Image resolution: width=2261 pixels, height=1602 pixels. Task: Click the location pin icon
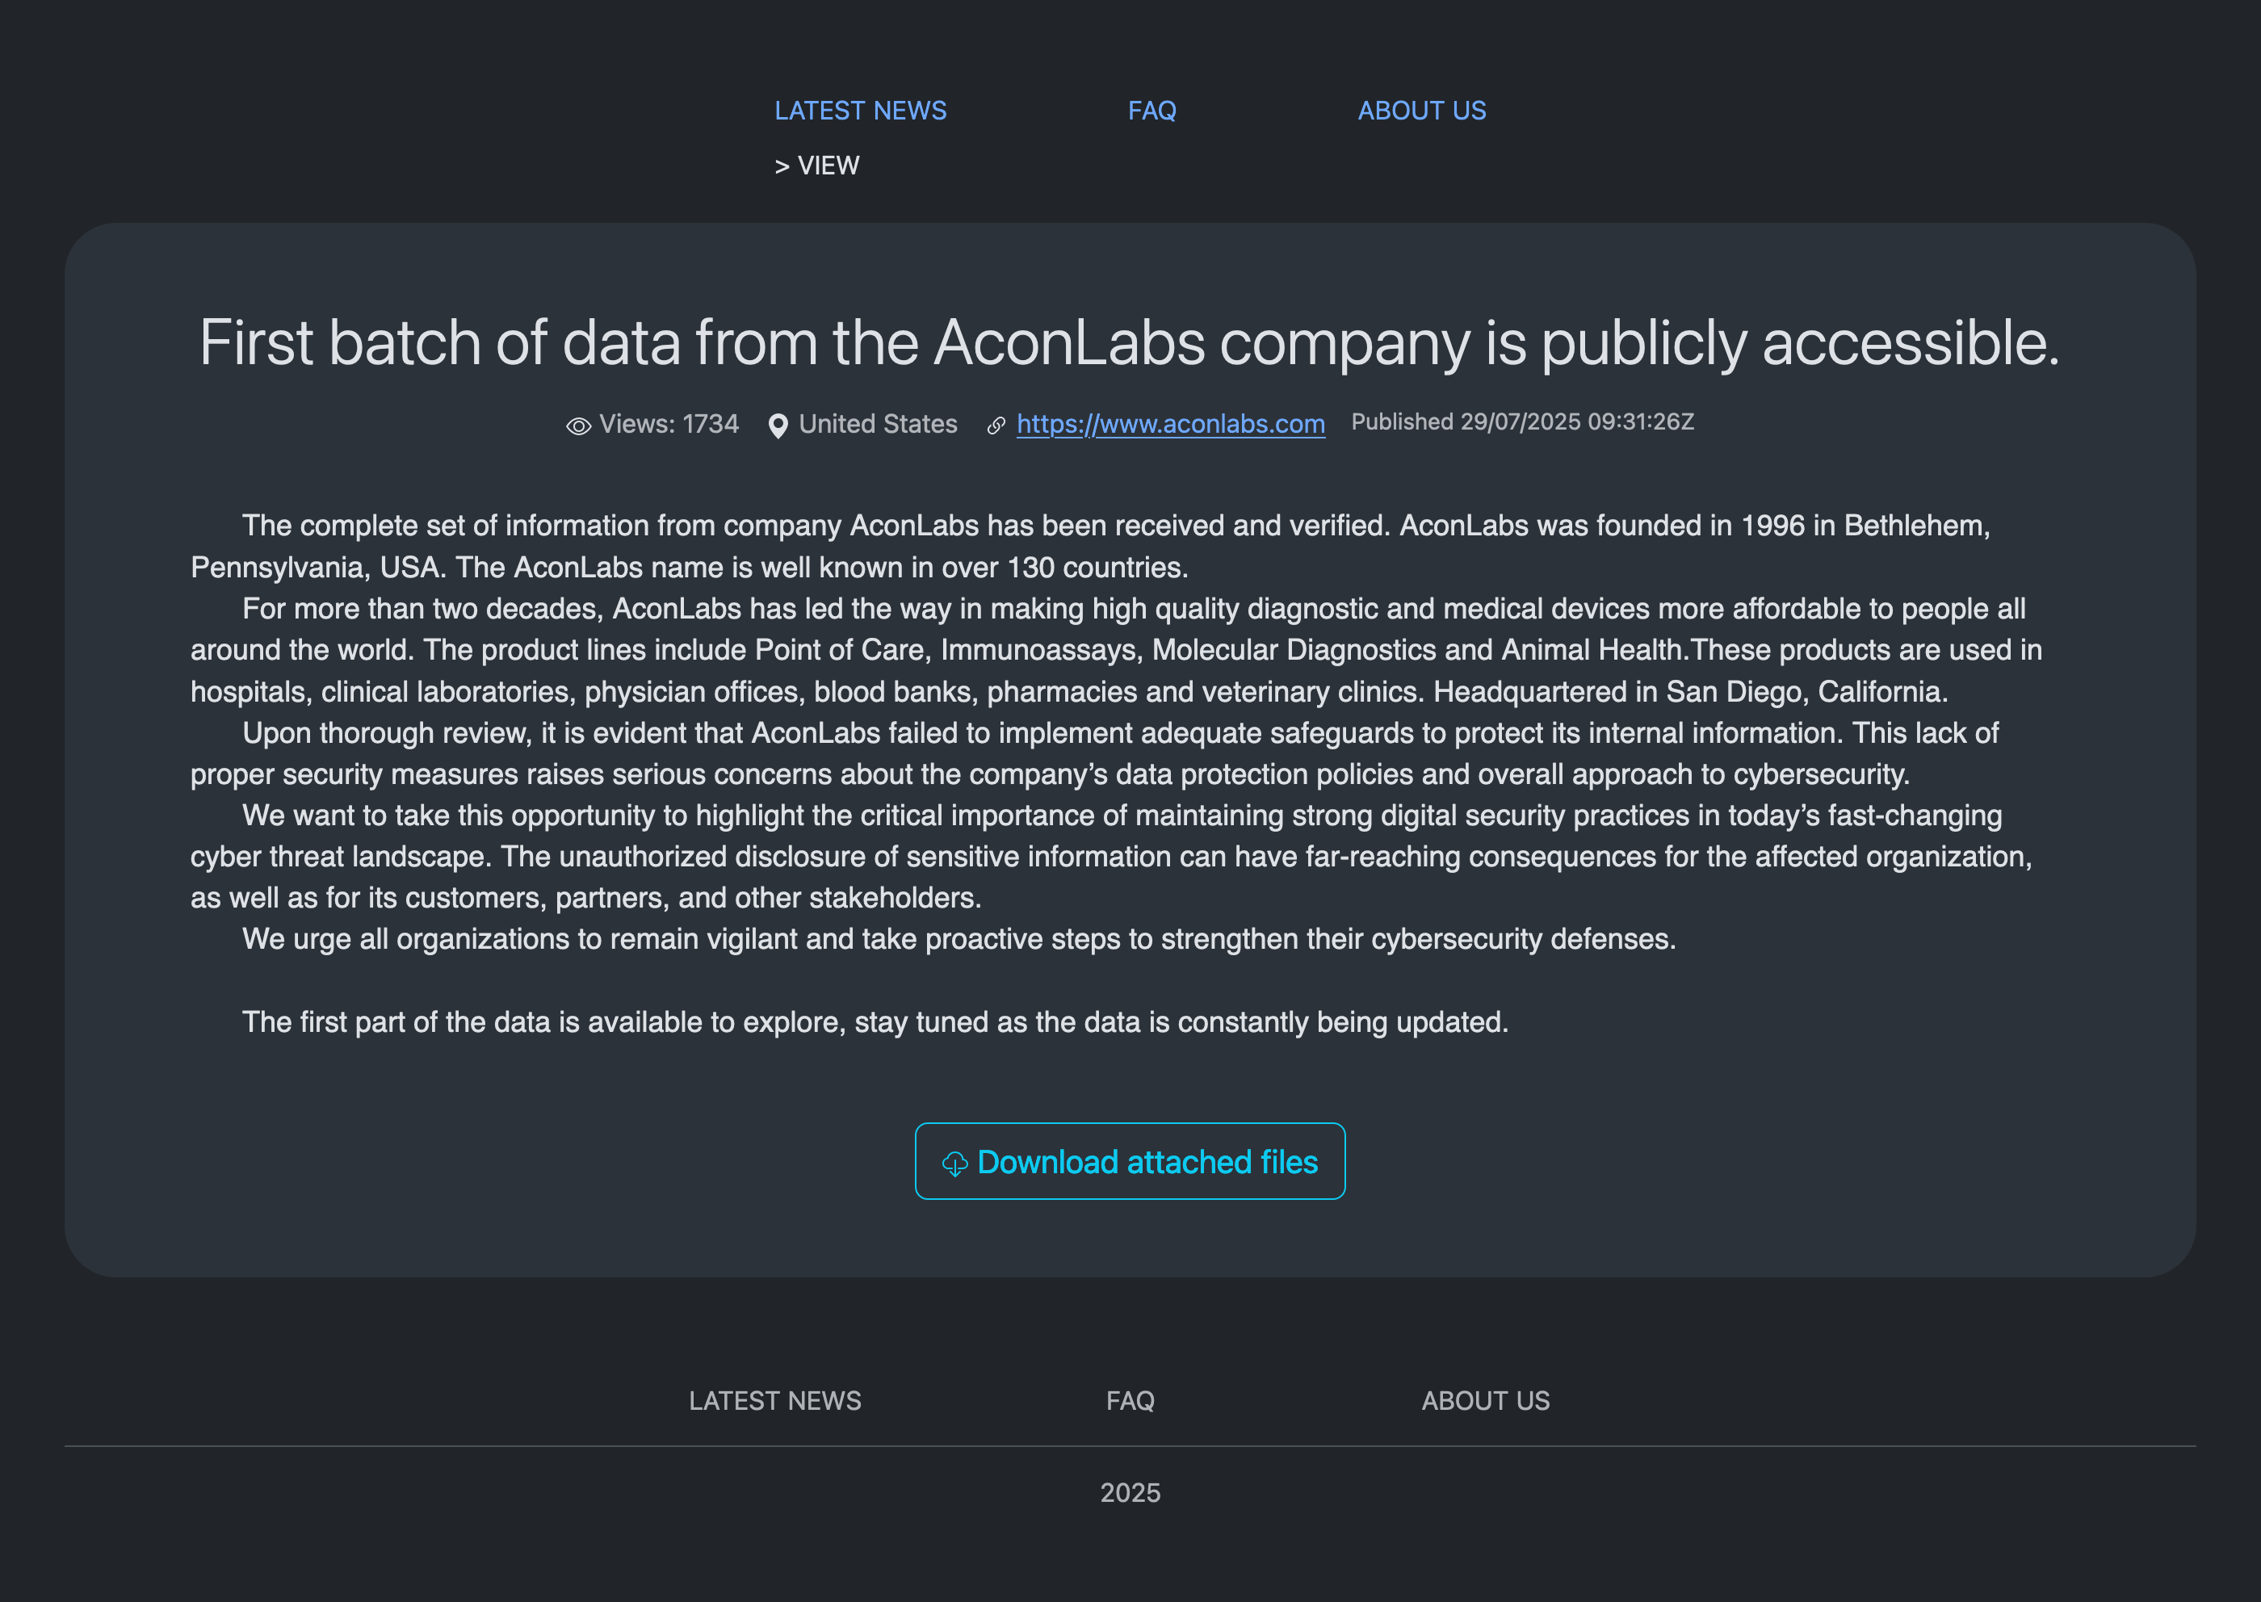click(x=778, y=426)
